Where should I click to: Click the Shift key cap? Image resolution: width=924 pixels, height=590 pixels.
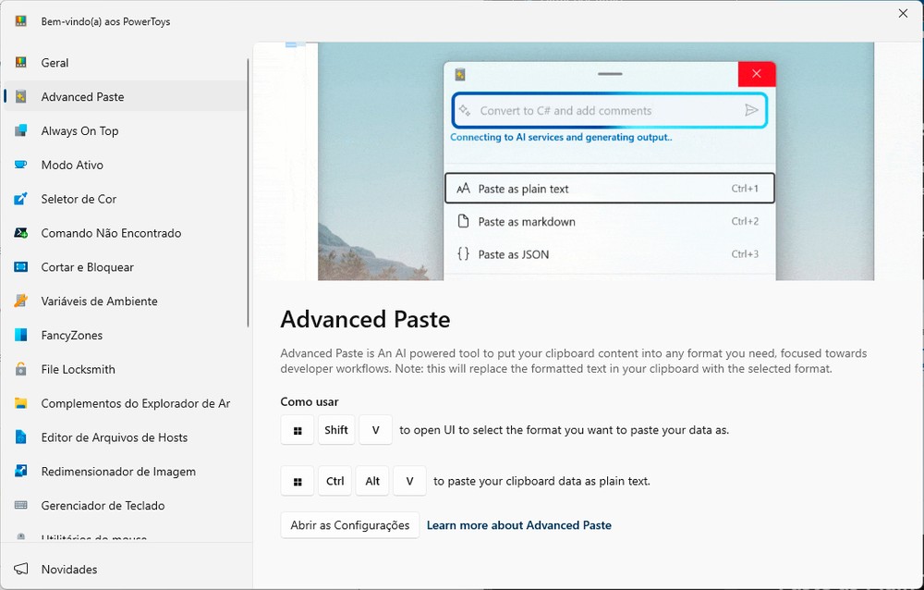[336, 430]
